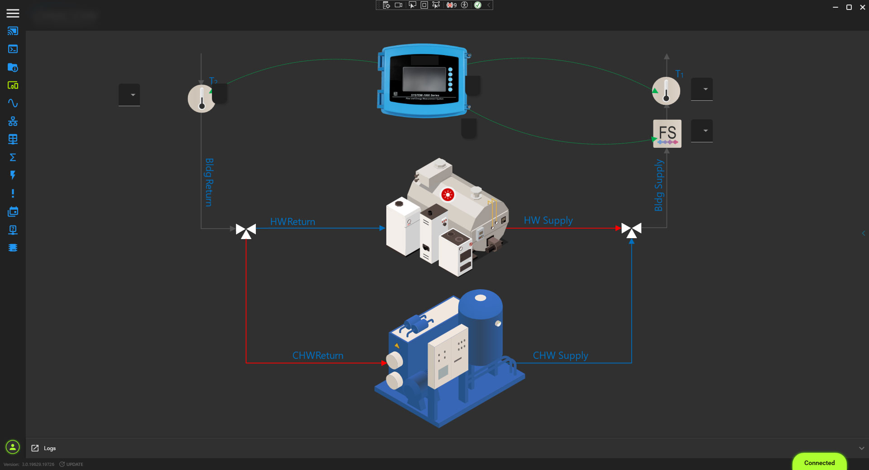The height and width of the screenshot is (470, 869).
Task: Click the Connected status button
Action: (819, 463)
